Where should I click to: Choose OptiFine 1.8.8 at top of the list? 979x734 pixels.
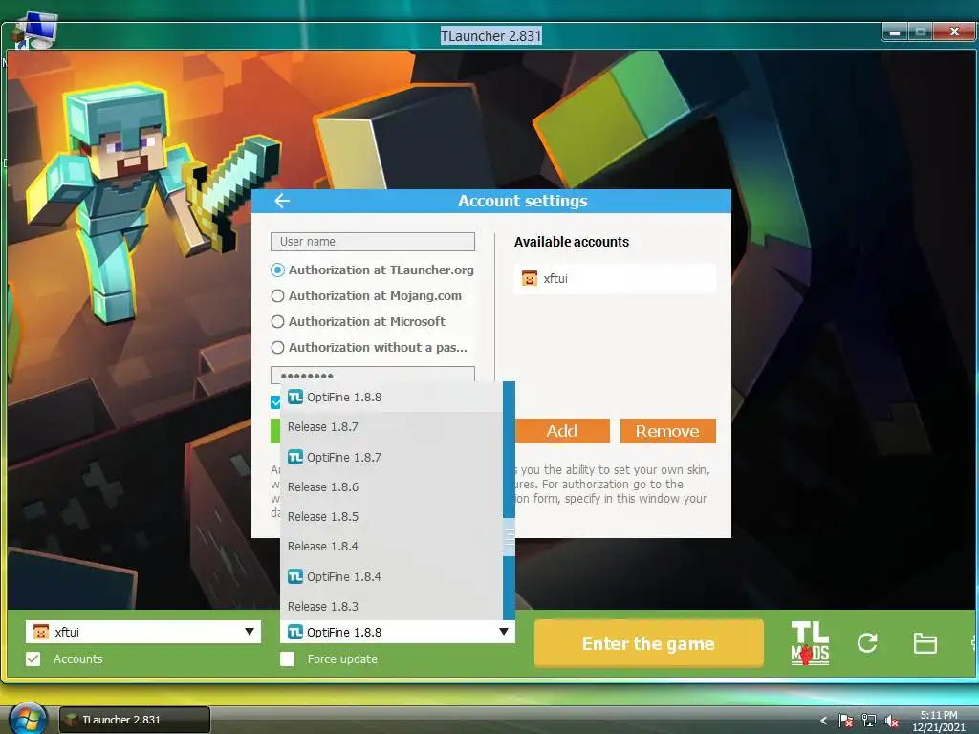(x=391, y=397)
